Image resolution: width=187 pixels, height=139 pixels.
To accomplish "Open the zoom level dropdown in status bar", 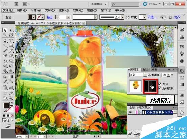I will [27, 137].
